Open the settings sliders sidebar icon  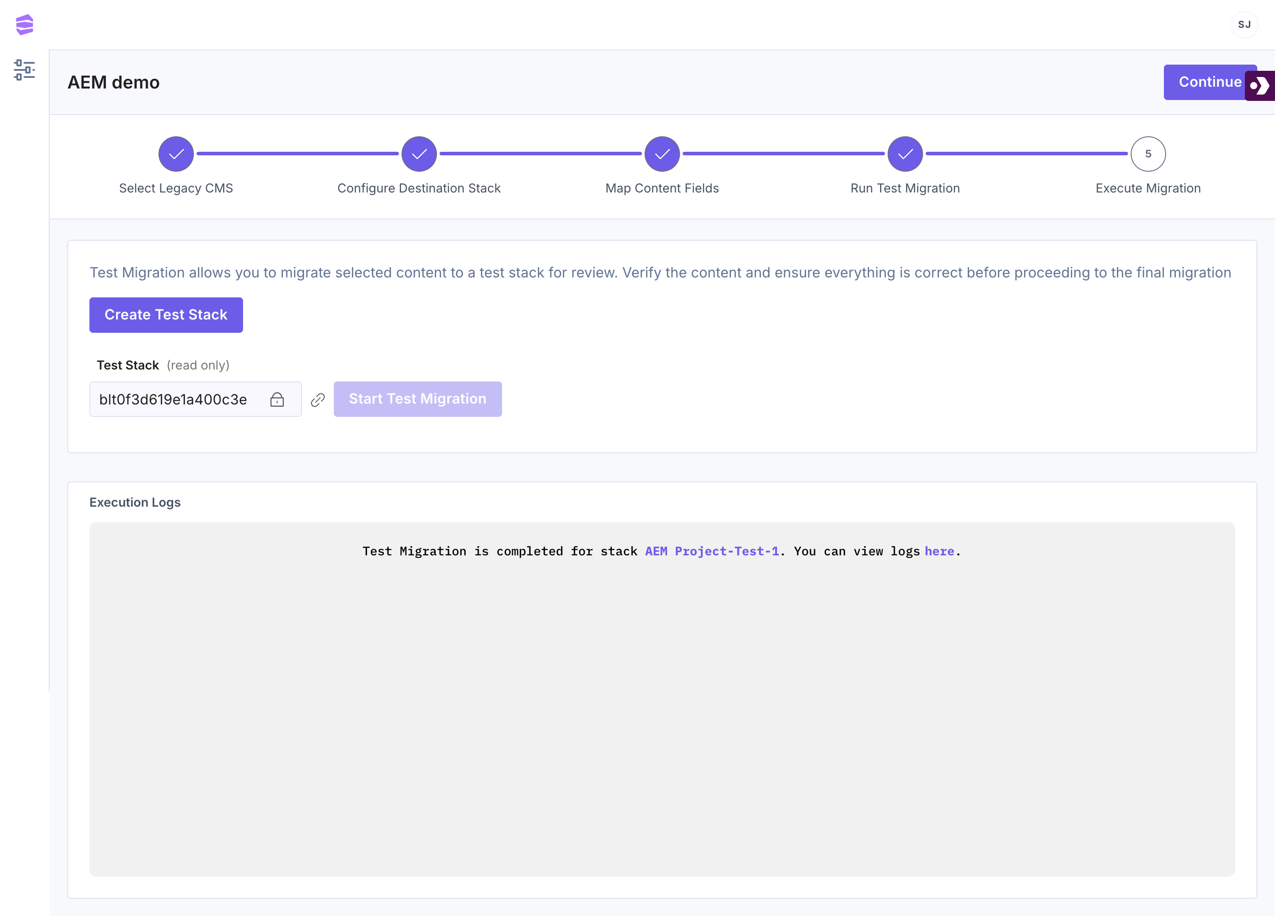(x=24, y=70)
